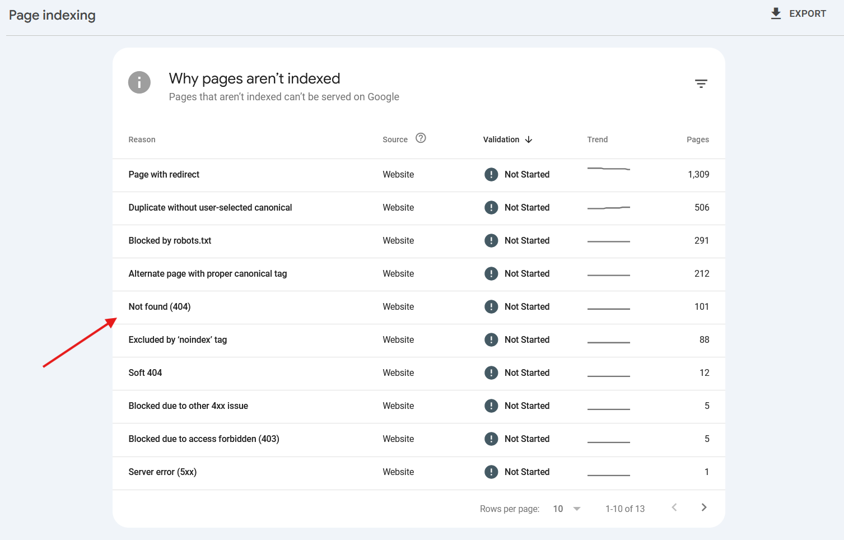
Task: Go to previous page of results
Action: [x=674, y=508]
